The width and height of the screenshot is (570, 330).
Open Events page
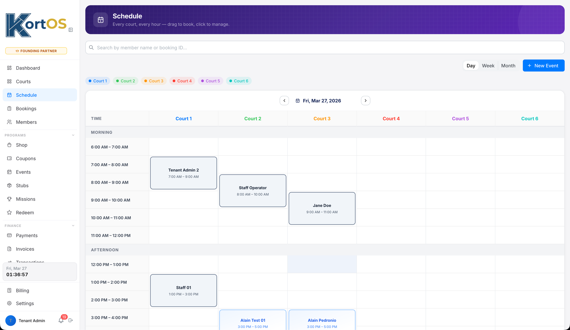click(x=40, y=172)
